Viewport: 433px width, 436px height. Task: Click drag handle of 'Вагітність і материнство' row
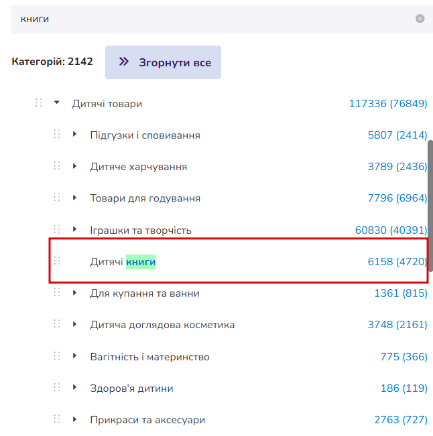[x=57, y=356]
